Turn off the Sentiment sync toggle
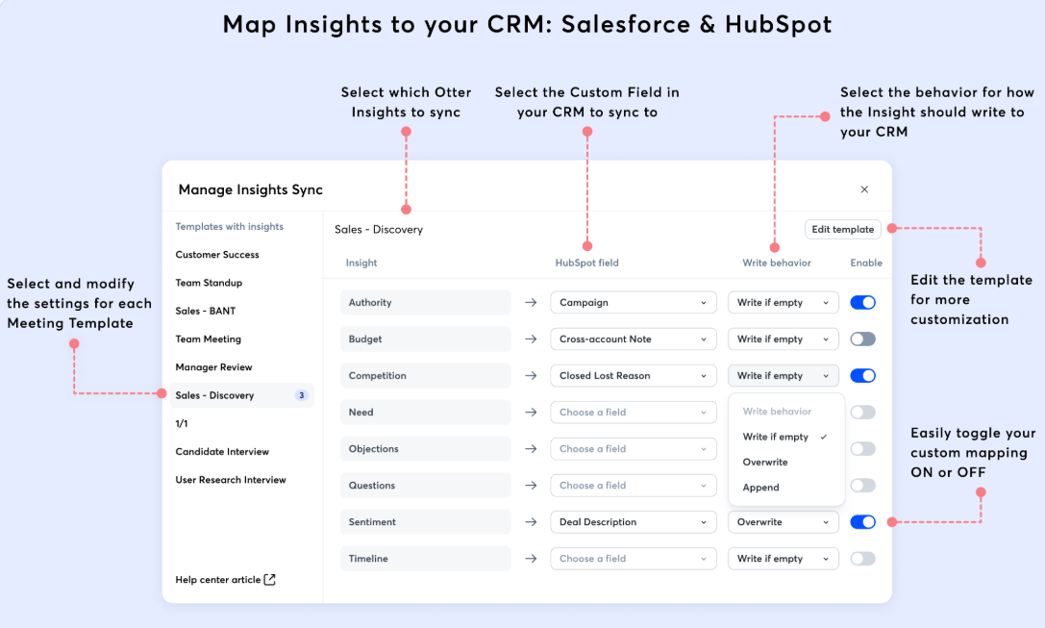Viewport: 1045px width, 628px height. 862,522
